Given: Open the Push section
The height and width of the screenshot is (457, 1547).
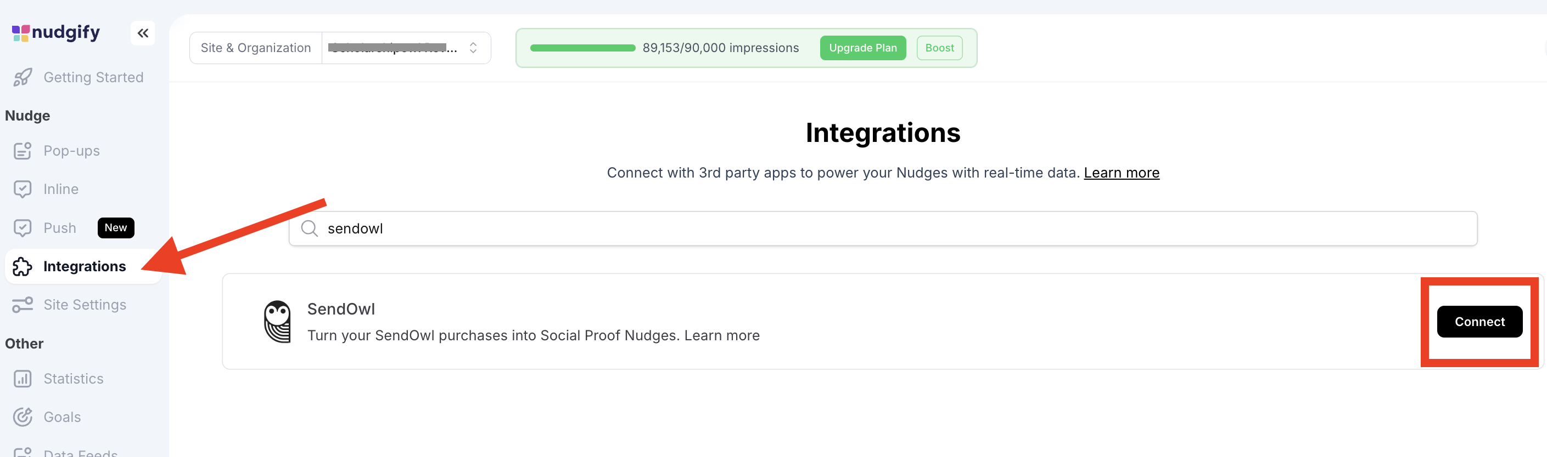Looking at the screenshot, I should tap(83, 228).
